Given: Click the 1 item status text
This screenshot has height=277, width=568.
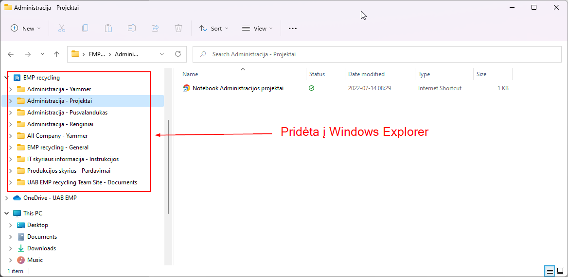Looking at the screenshot, I should [15, 271].
